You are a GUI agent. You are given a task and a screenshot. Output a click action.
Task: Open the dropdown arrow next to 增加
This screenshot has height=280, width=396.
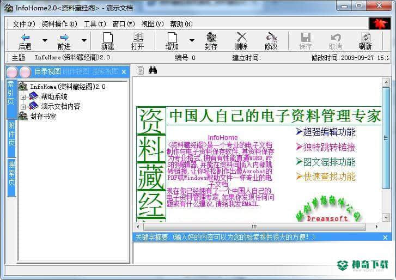(x=192, y=40)
